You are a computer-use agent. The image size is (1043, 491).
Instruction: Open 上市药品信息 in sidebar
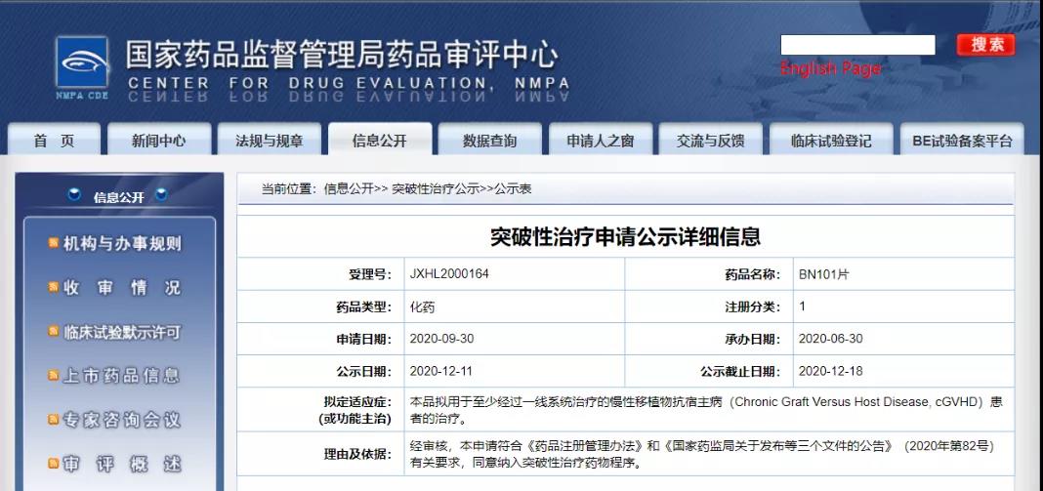click(122, 376)
